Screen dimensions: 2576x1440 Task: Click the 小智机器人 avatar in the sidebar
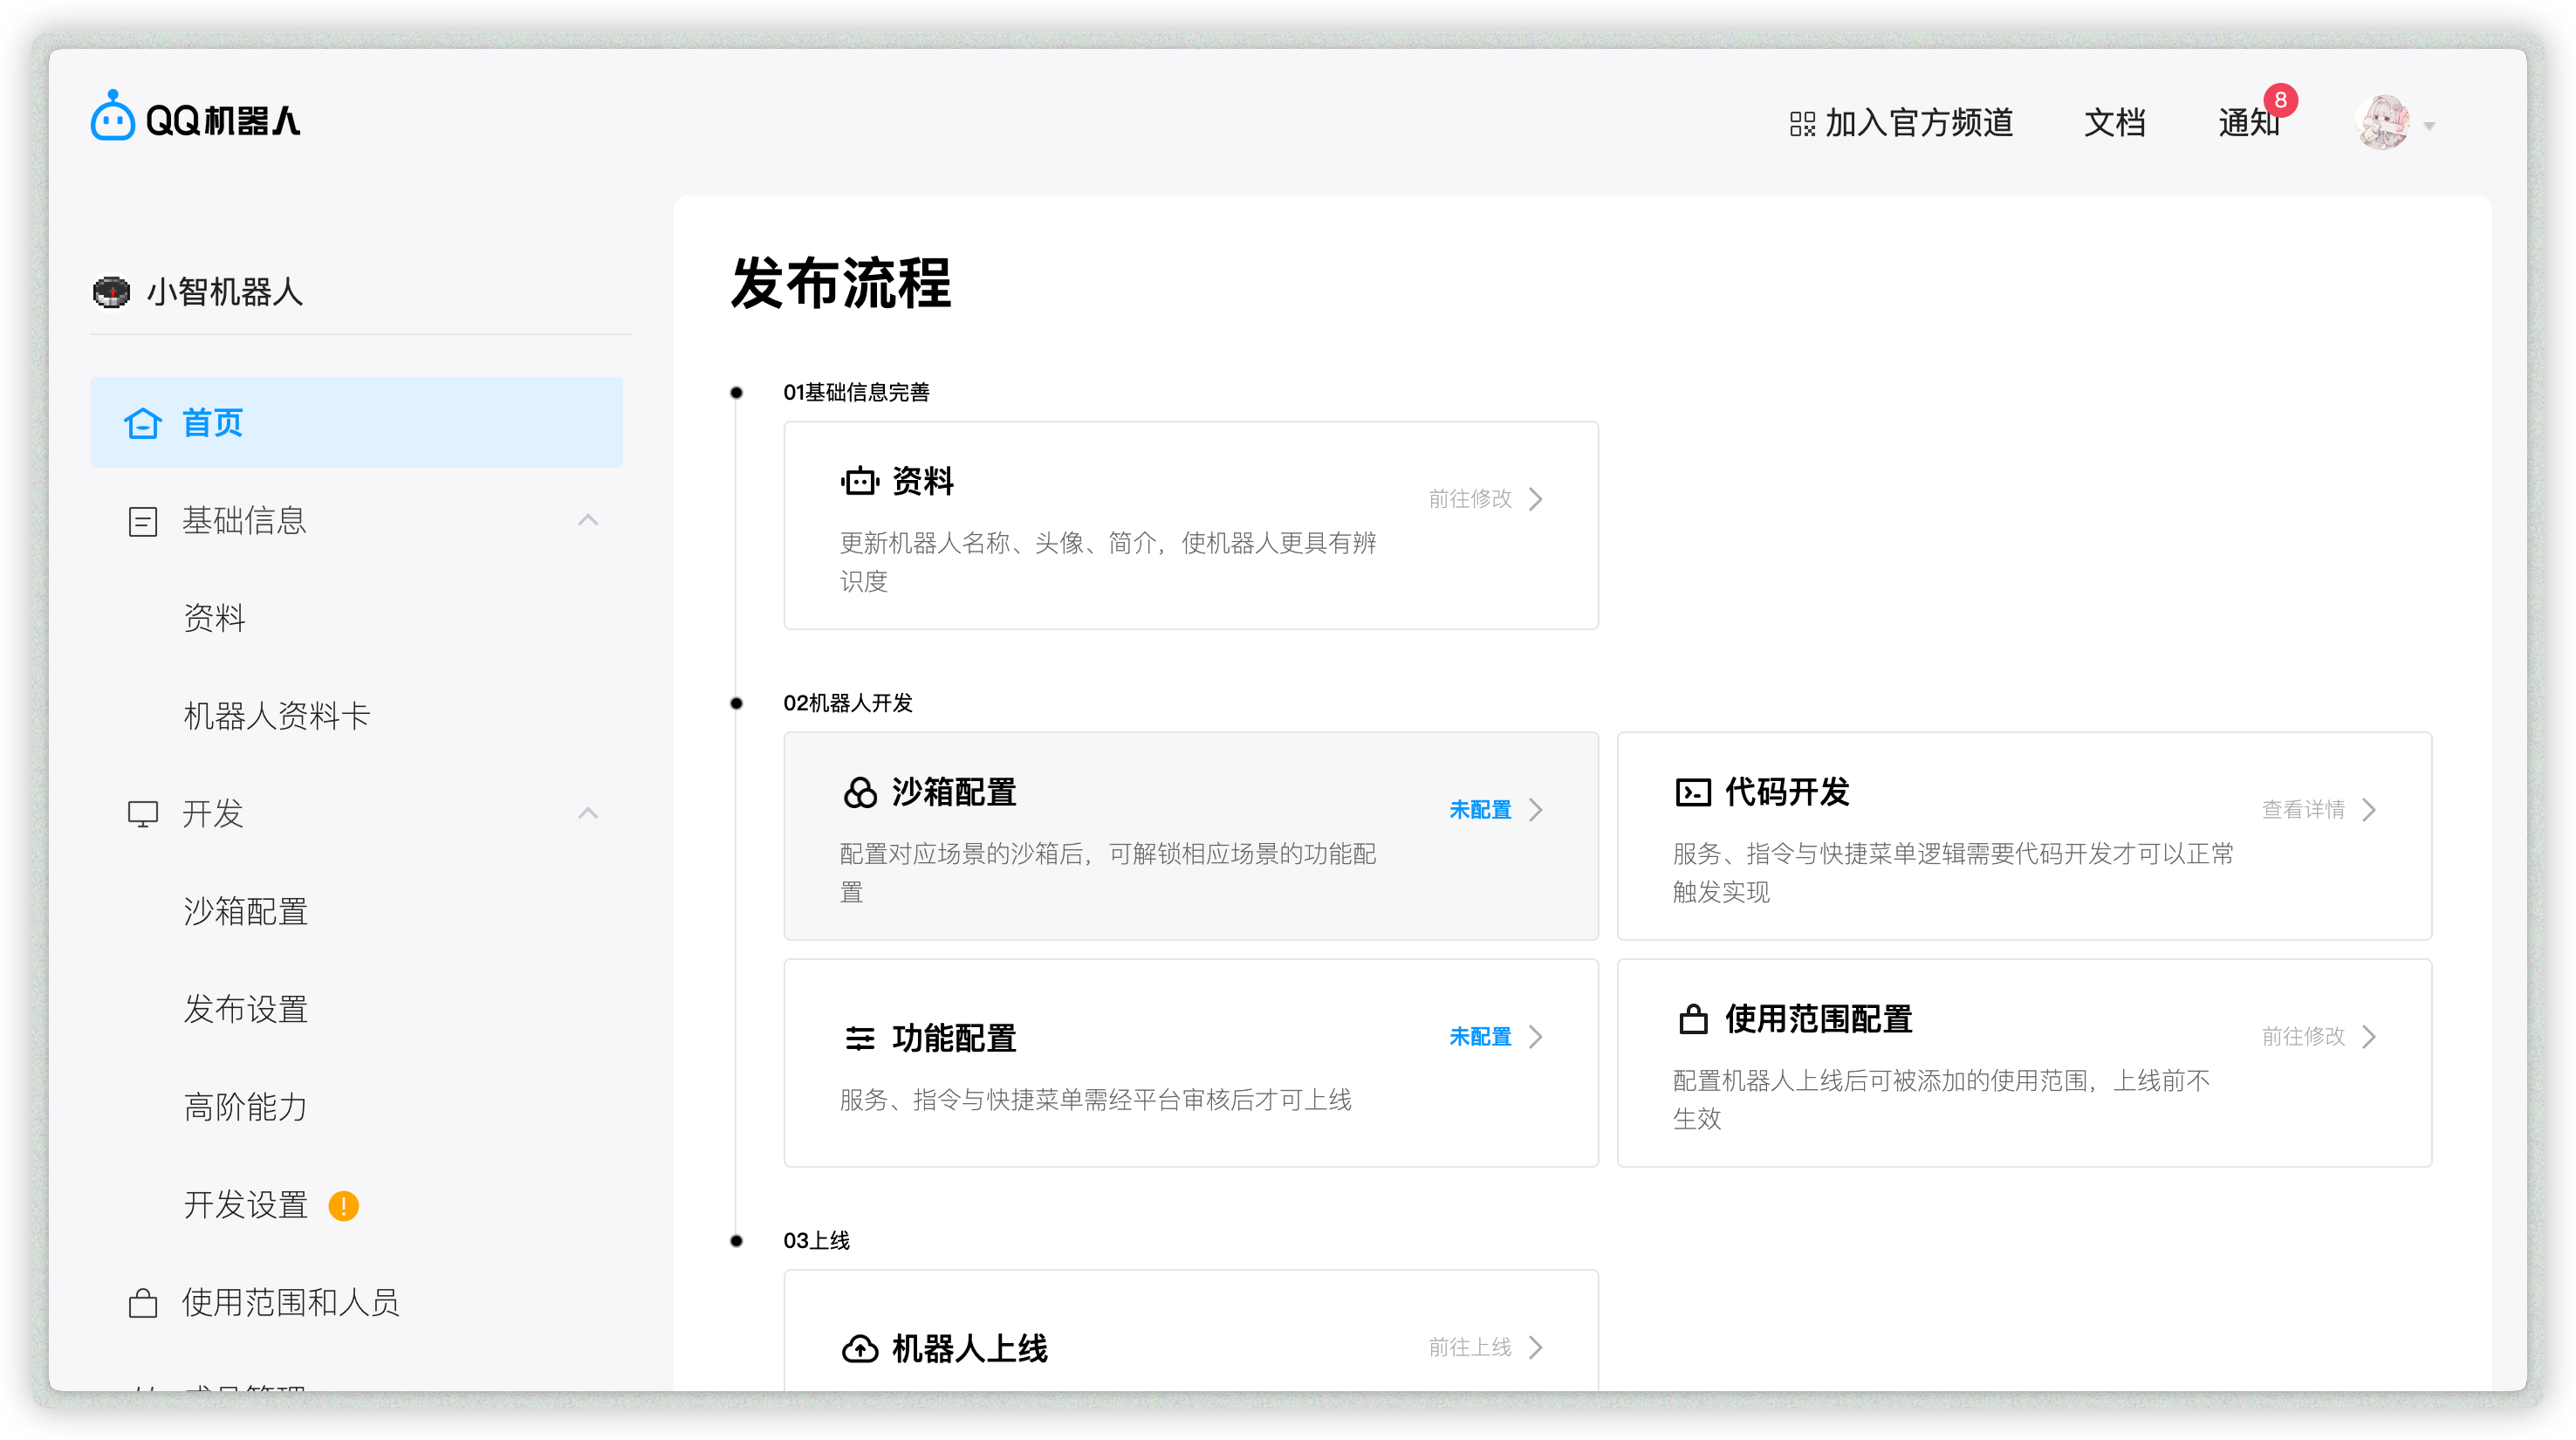[x=111, y=292]
